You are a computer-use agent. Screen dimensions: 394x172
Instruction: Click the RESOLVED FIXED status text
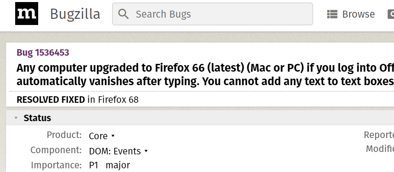click(51, 100)
